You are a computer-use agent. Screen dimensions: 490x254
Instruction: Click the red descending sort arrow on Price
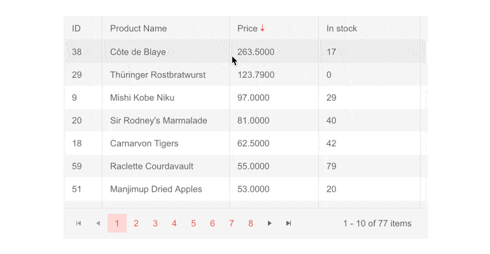[262, 29]
